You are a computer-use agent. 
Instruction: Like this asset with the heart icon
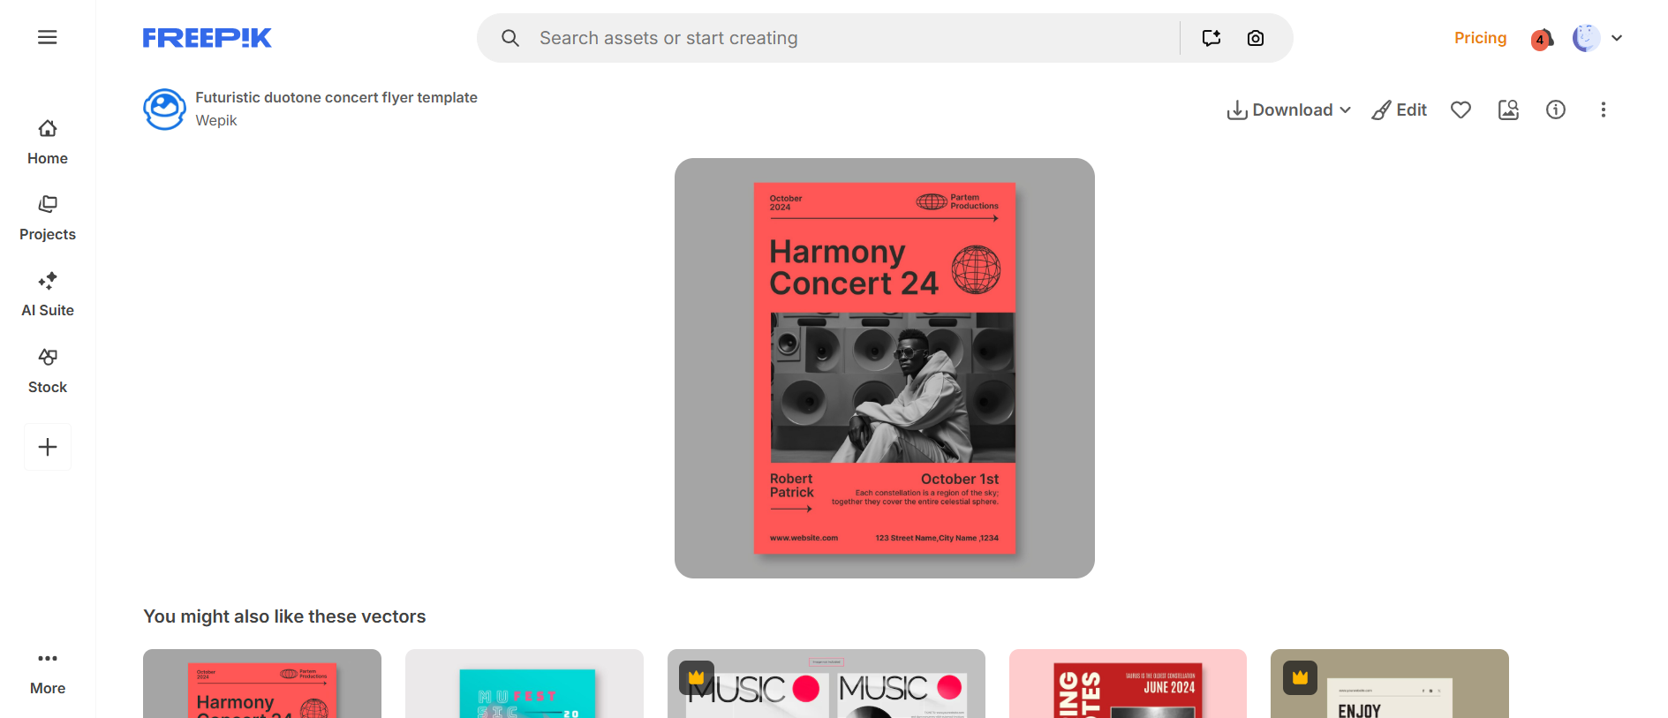1461,110
